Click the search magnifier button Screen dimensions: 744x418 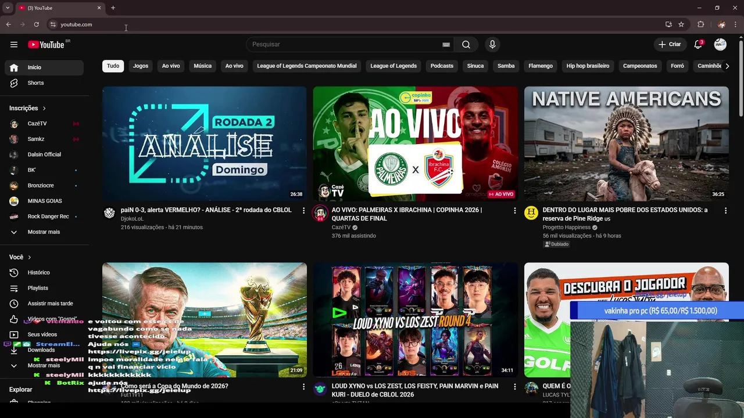pos(466,45)
